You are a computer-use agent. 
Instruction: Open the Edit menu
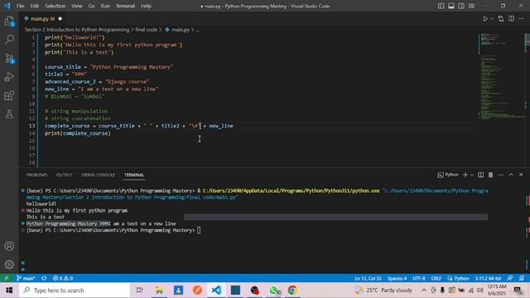coord(35,6)
